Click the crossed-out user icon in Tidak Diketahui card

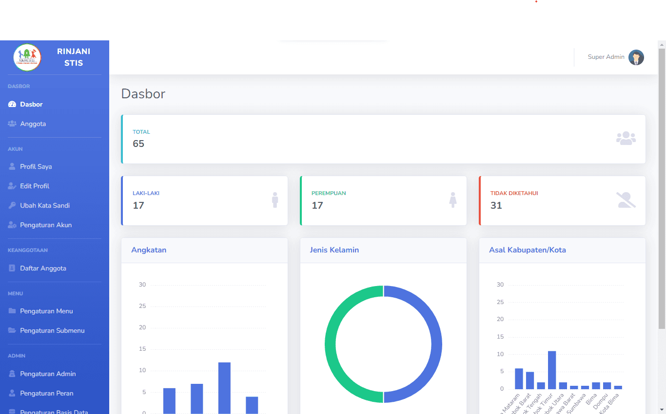click(626, 200)
